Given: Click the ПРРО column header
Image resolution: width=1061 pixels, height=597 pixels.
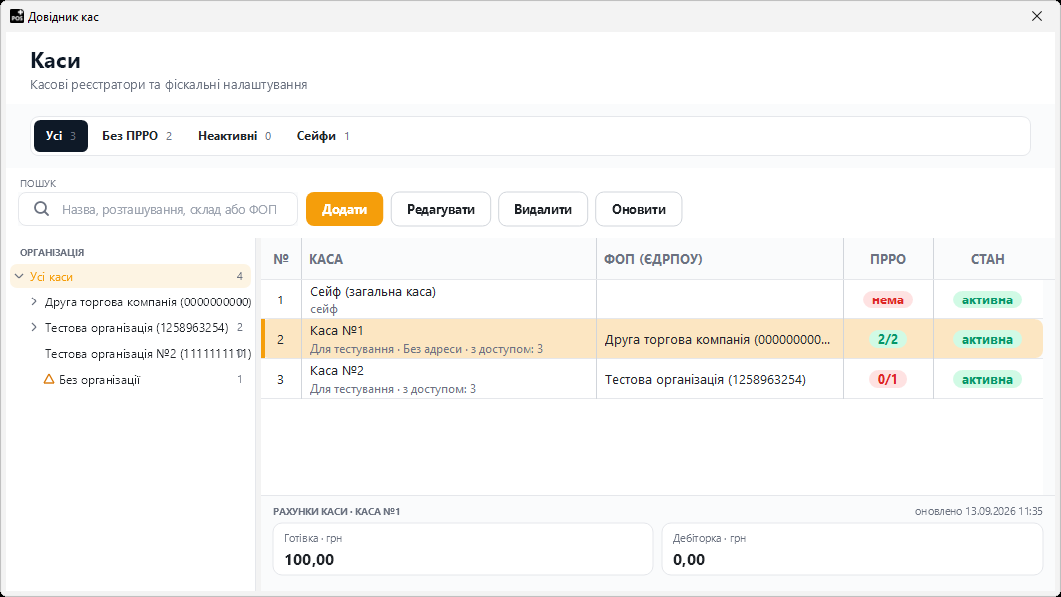Looking at the screenshot, I should tap(888, 259).
